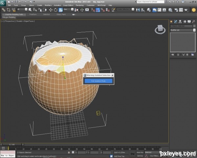Save file from Quick Access toolbar

(x=16, y=2)
